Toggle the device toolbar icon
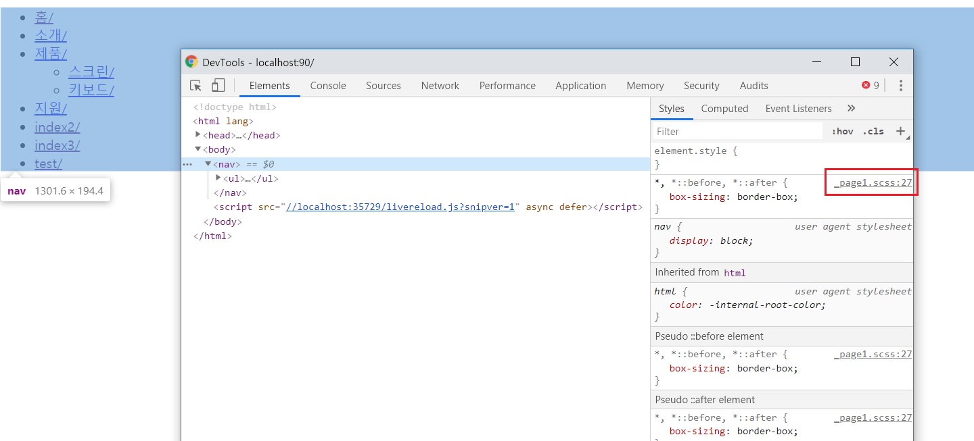This screenshot has height=441, width=974. (x=218, y=86)
